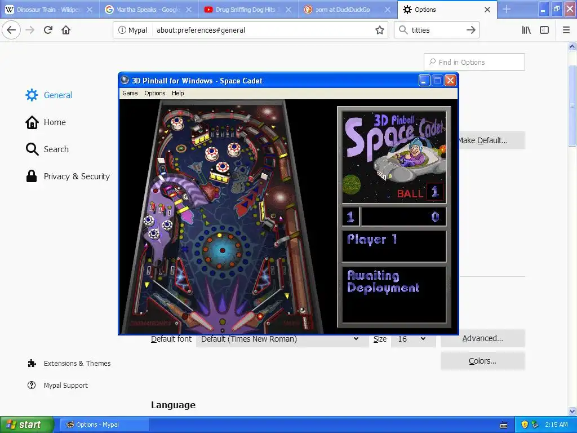The image size is (577, 433).
Task: Click the BALL 1 counter
Action: click(420, 192)
